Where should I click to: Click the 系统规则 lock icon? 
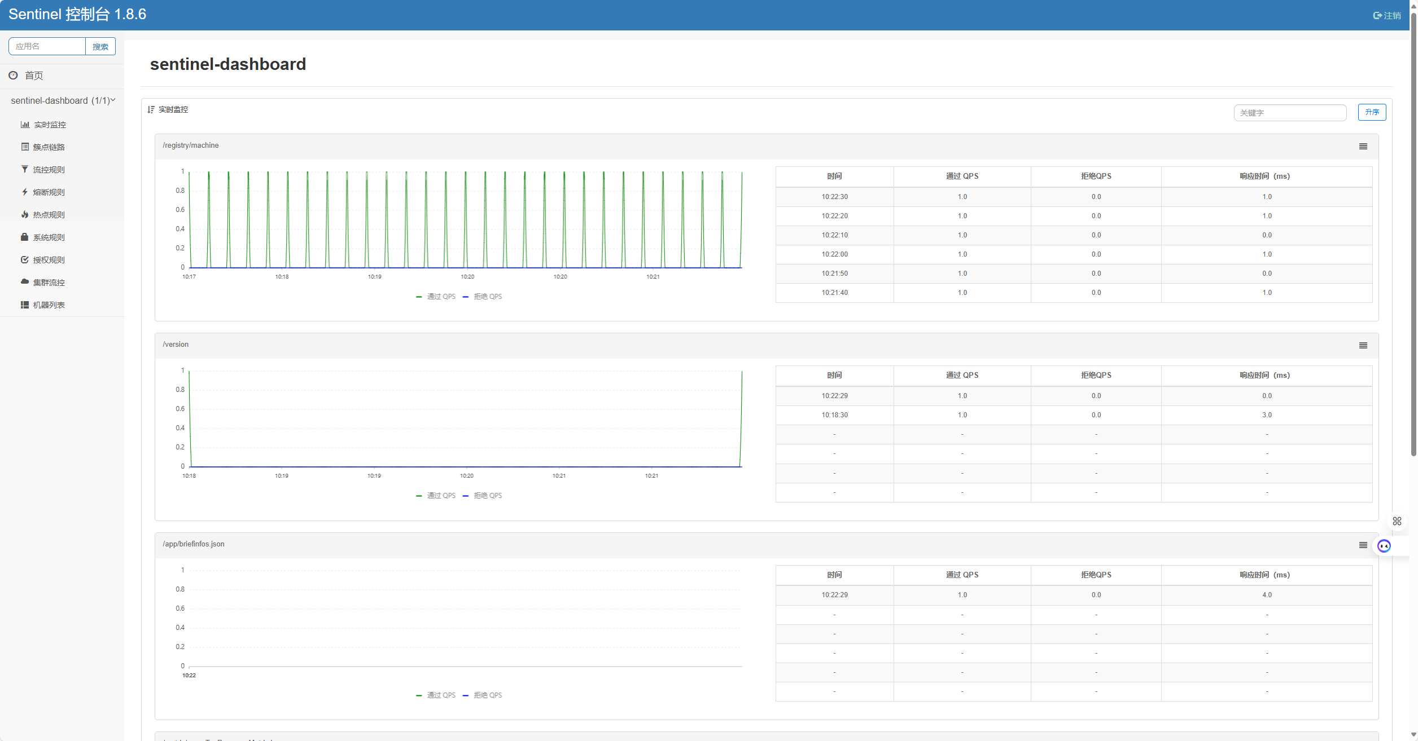coord(25,237)
